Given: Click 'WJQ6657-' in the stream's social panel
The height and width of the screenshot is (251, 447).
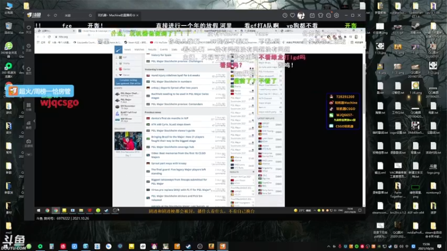Looking at the screenshot, I should click(345, 115).
